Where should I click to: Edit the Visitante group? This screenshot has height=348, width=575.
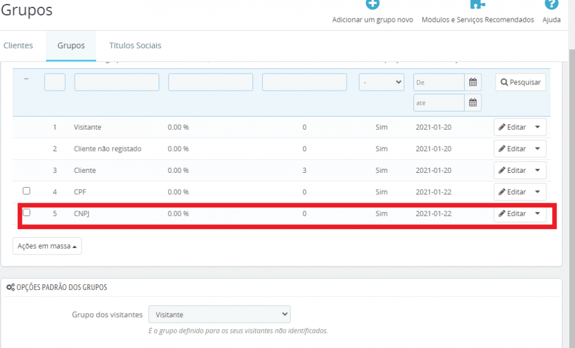pyautogui.click(x=512, y=127)
